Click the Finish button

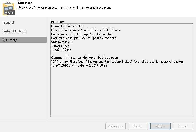[x=160, y=126]
